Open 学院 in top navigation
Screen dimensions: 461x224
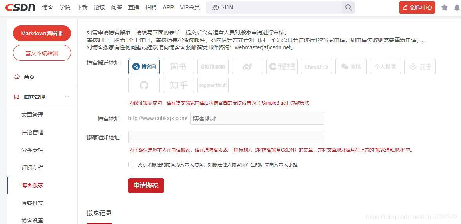(65, 8)
